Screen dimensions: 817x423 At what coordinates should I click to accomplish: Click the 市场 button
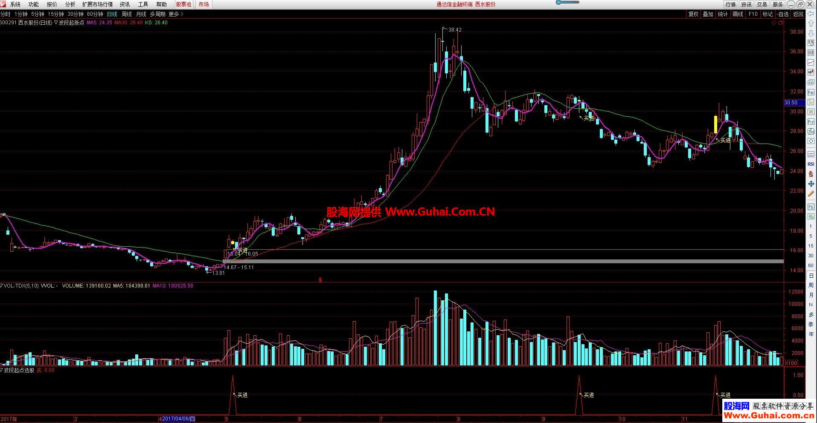(204, 4)
